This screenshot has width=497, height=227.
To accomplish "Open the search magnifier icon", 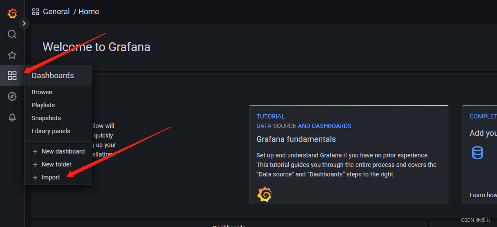I will coord(12,34).
